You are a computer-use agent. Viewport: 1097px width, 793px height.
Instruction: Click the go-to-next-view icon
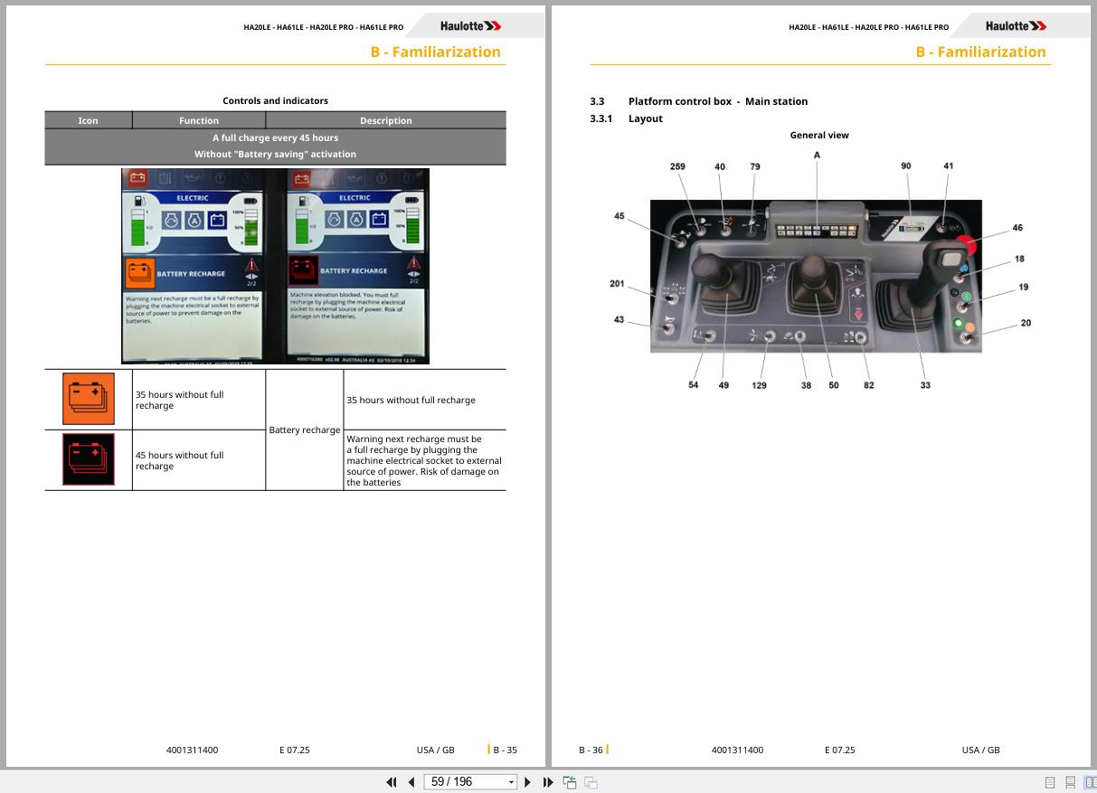591,782
